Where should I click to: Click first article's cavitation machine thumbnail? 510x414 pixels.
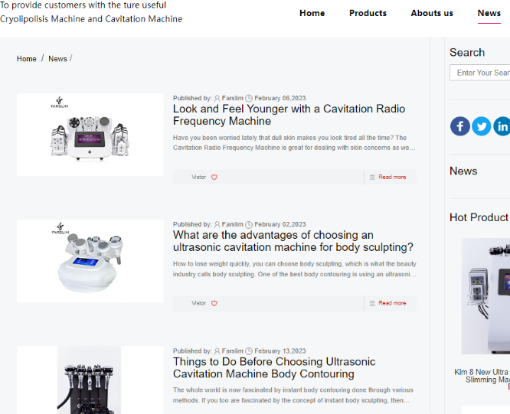tap(90, 135)
